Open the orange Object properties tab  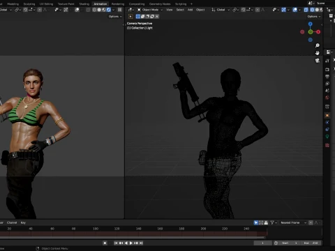click(x=327, y=115)
